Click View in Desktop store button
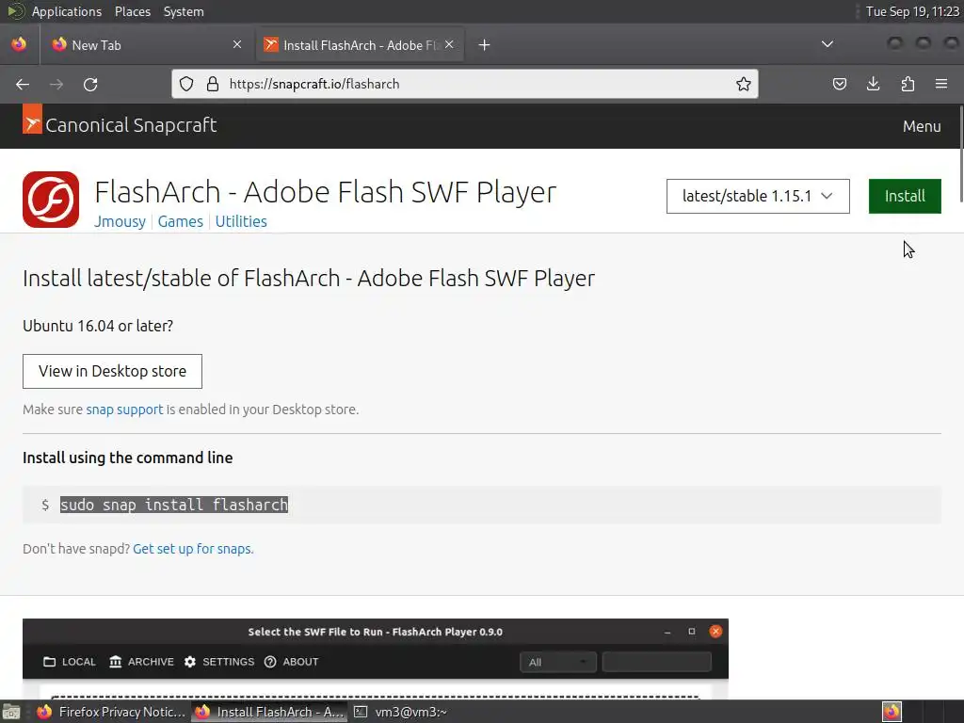The height and width of the screenshot is (723, 964). click(113, 371)
